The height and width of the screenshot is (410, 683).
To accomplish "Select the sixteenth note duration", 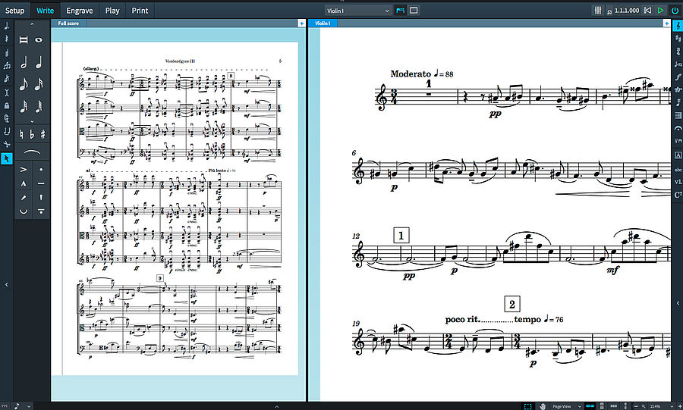I will (39, 84).
